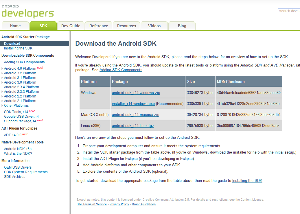This screenshot has width=300, height=214.
Task: Click the Download the Android SDK heading
Action: coord(116,43)
